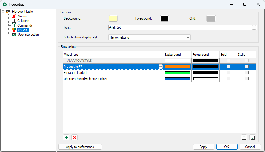Click Apply to preferences button
Viewport: 265px width, 152px height.
(x=80, y=147)
